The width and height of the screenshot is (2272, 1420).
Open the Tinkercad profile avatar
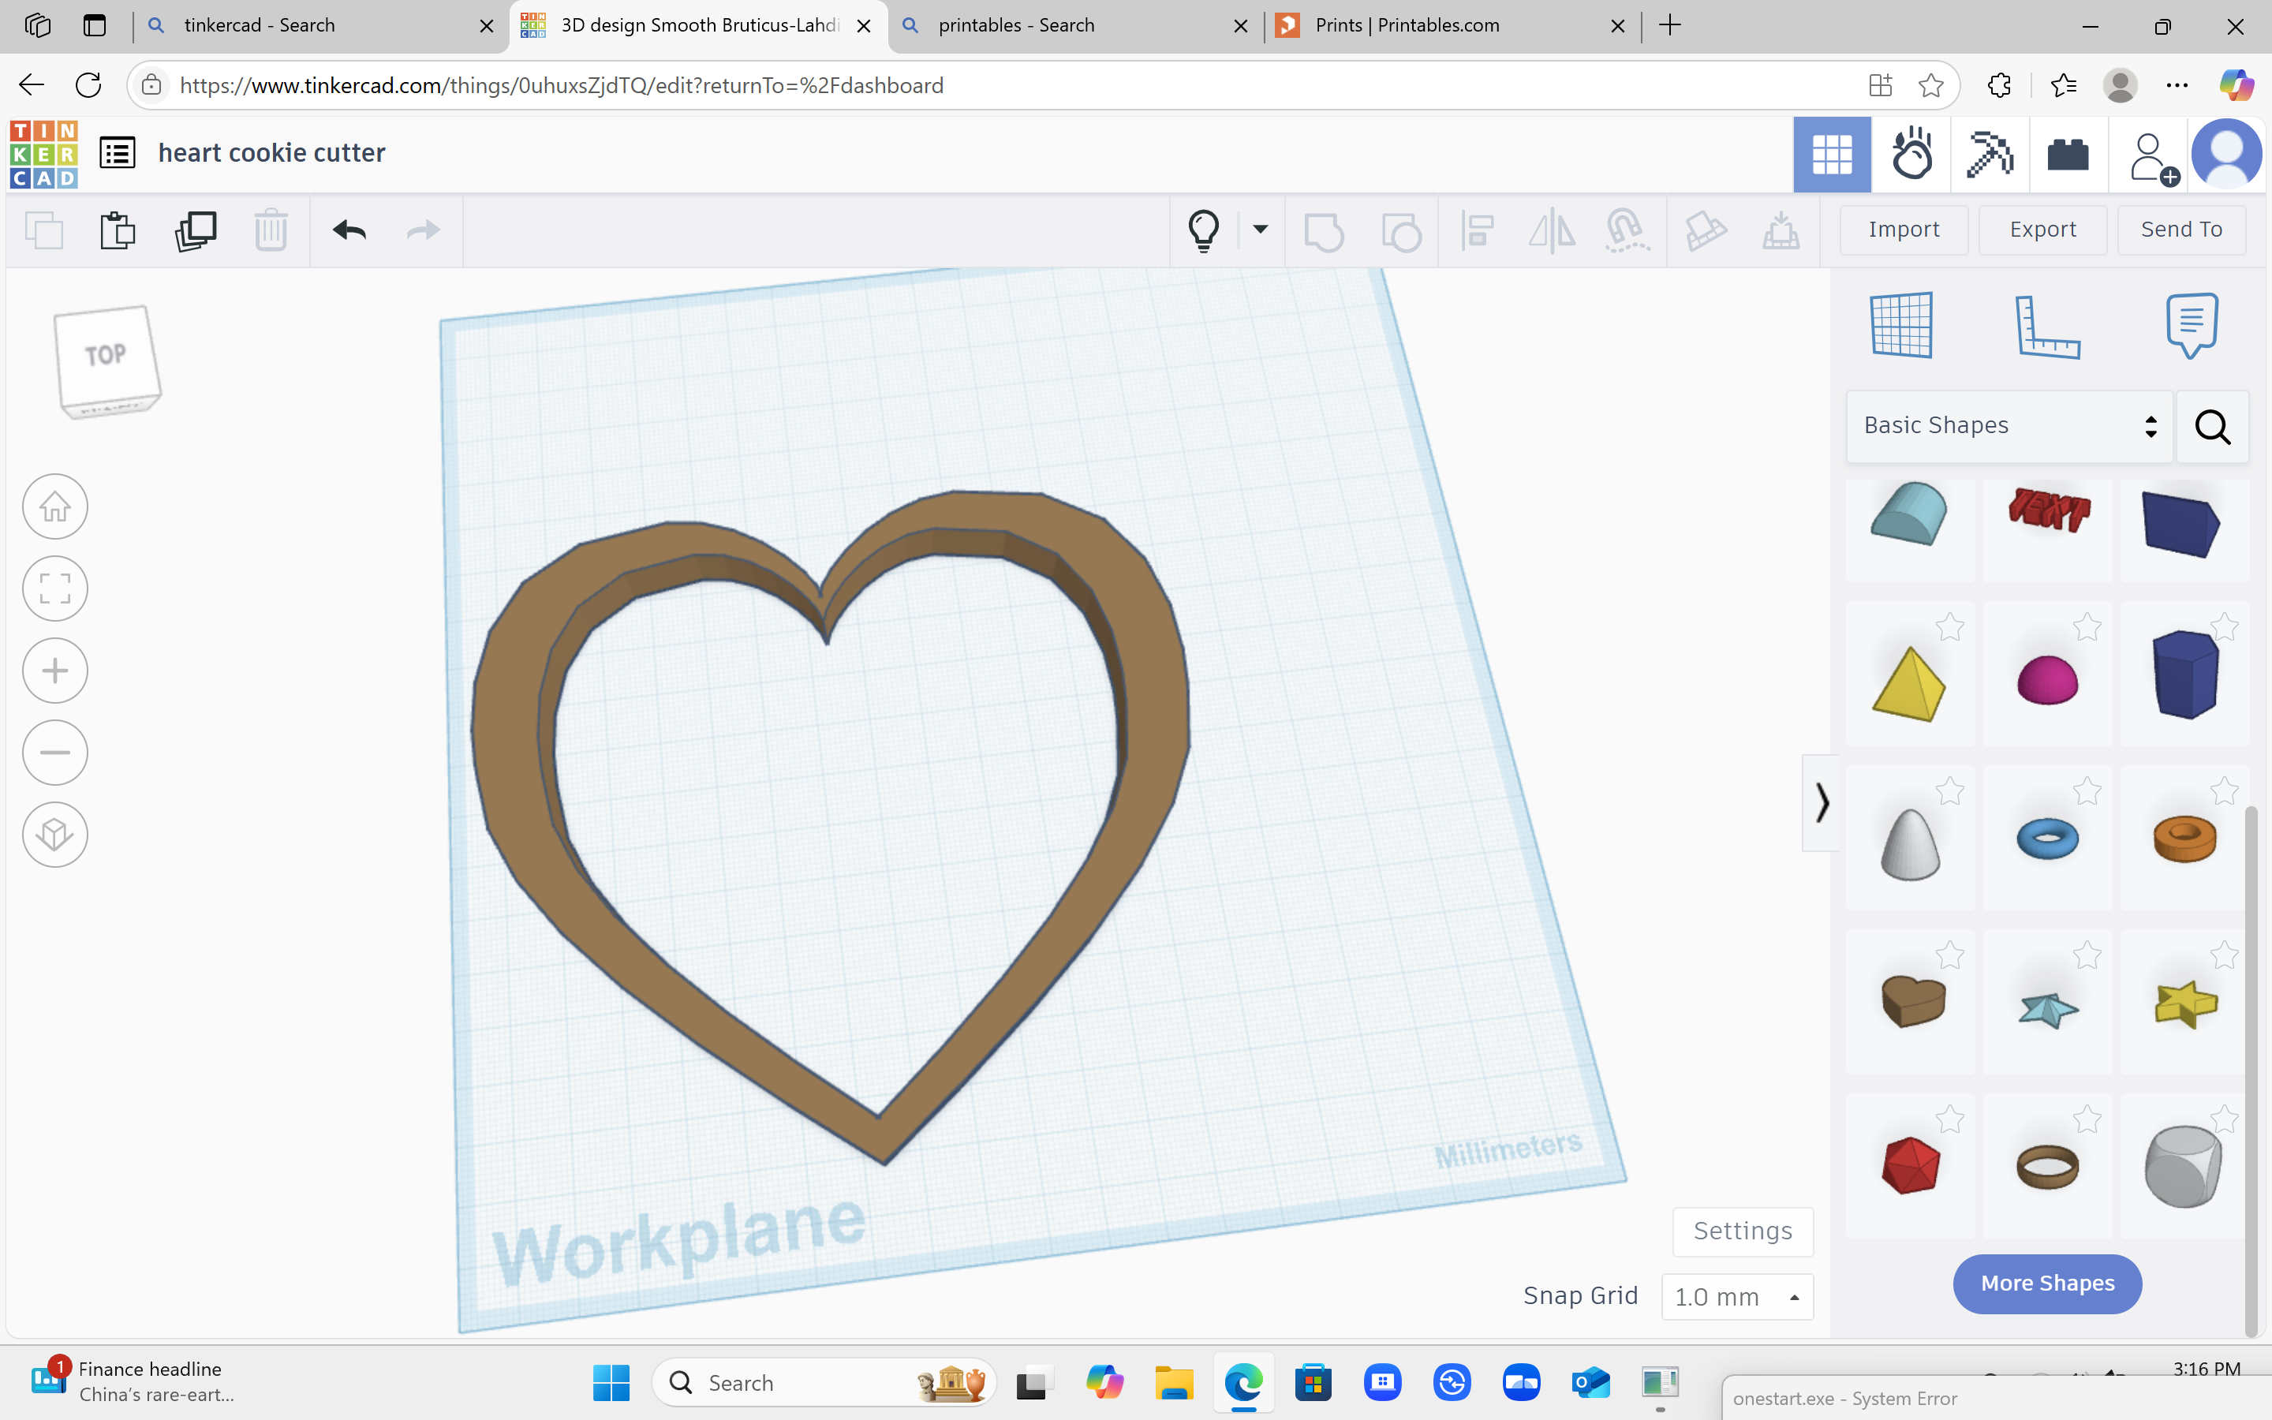click(2227, 154)
